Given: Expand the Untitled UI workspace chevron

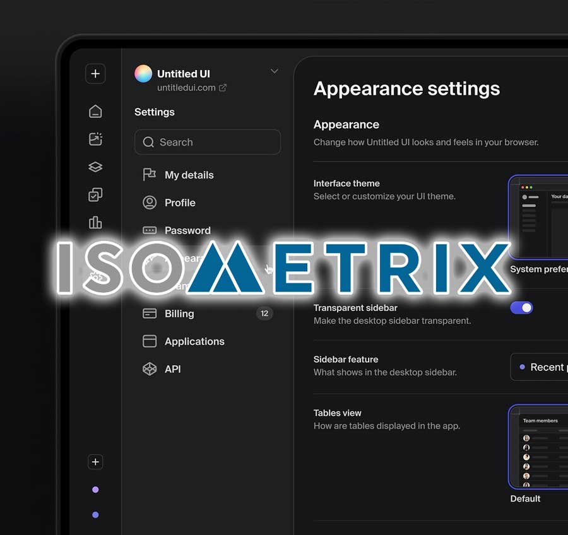Looking at the screenshot, I should pos(275,71).
